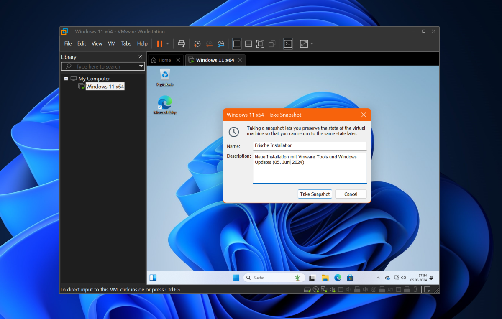Adjust the guest volume via taskbar speaker icon

[x=403, y=277]
